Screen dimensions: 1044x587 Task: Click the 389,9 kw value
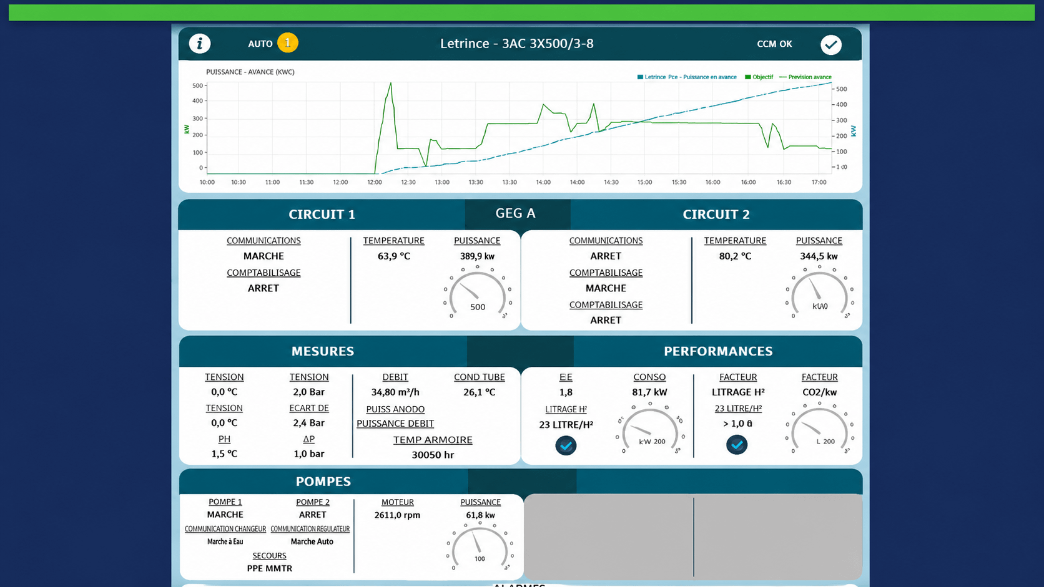[x=477, y=256]
